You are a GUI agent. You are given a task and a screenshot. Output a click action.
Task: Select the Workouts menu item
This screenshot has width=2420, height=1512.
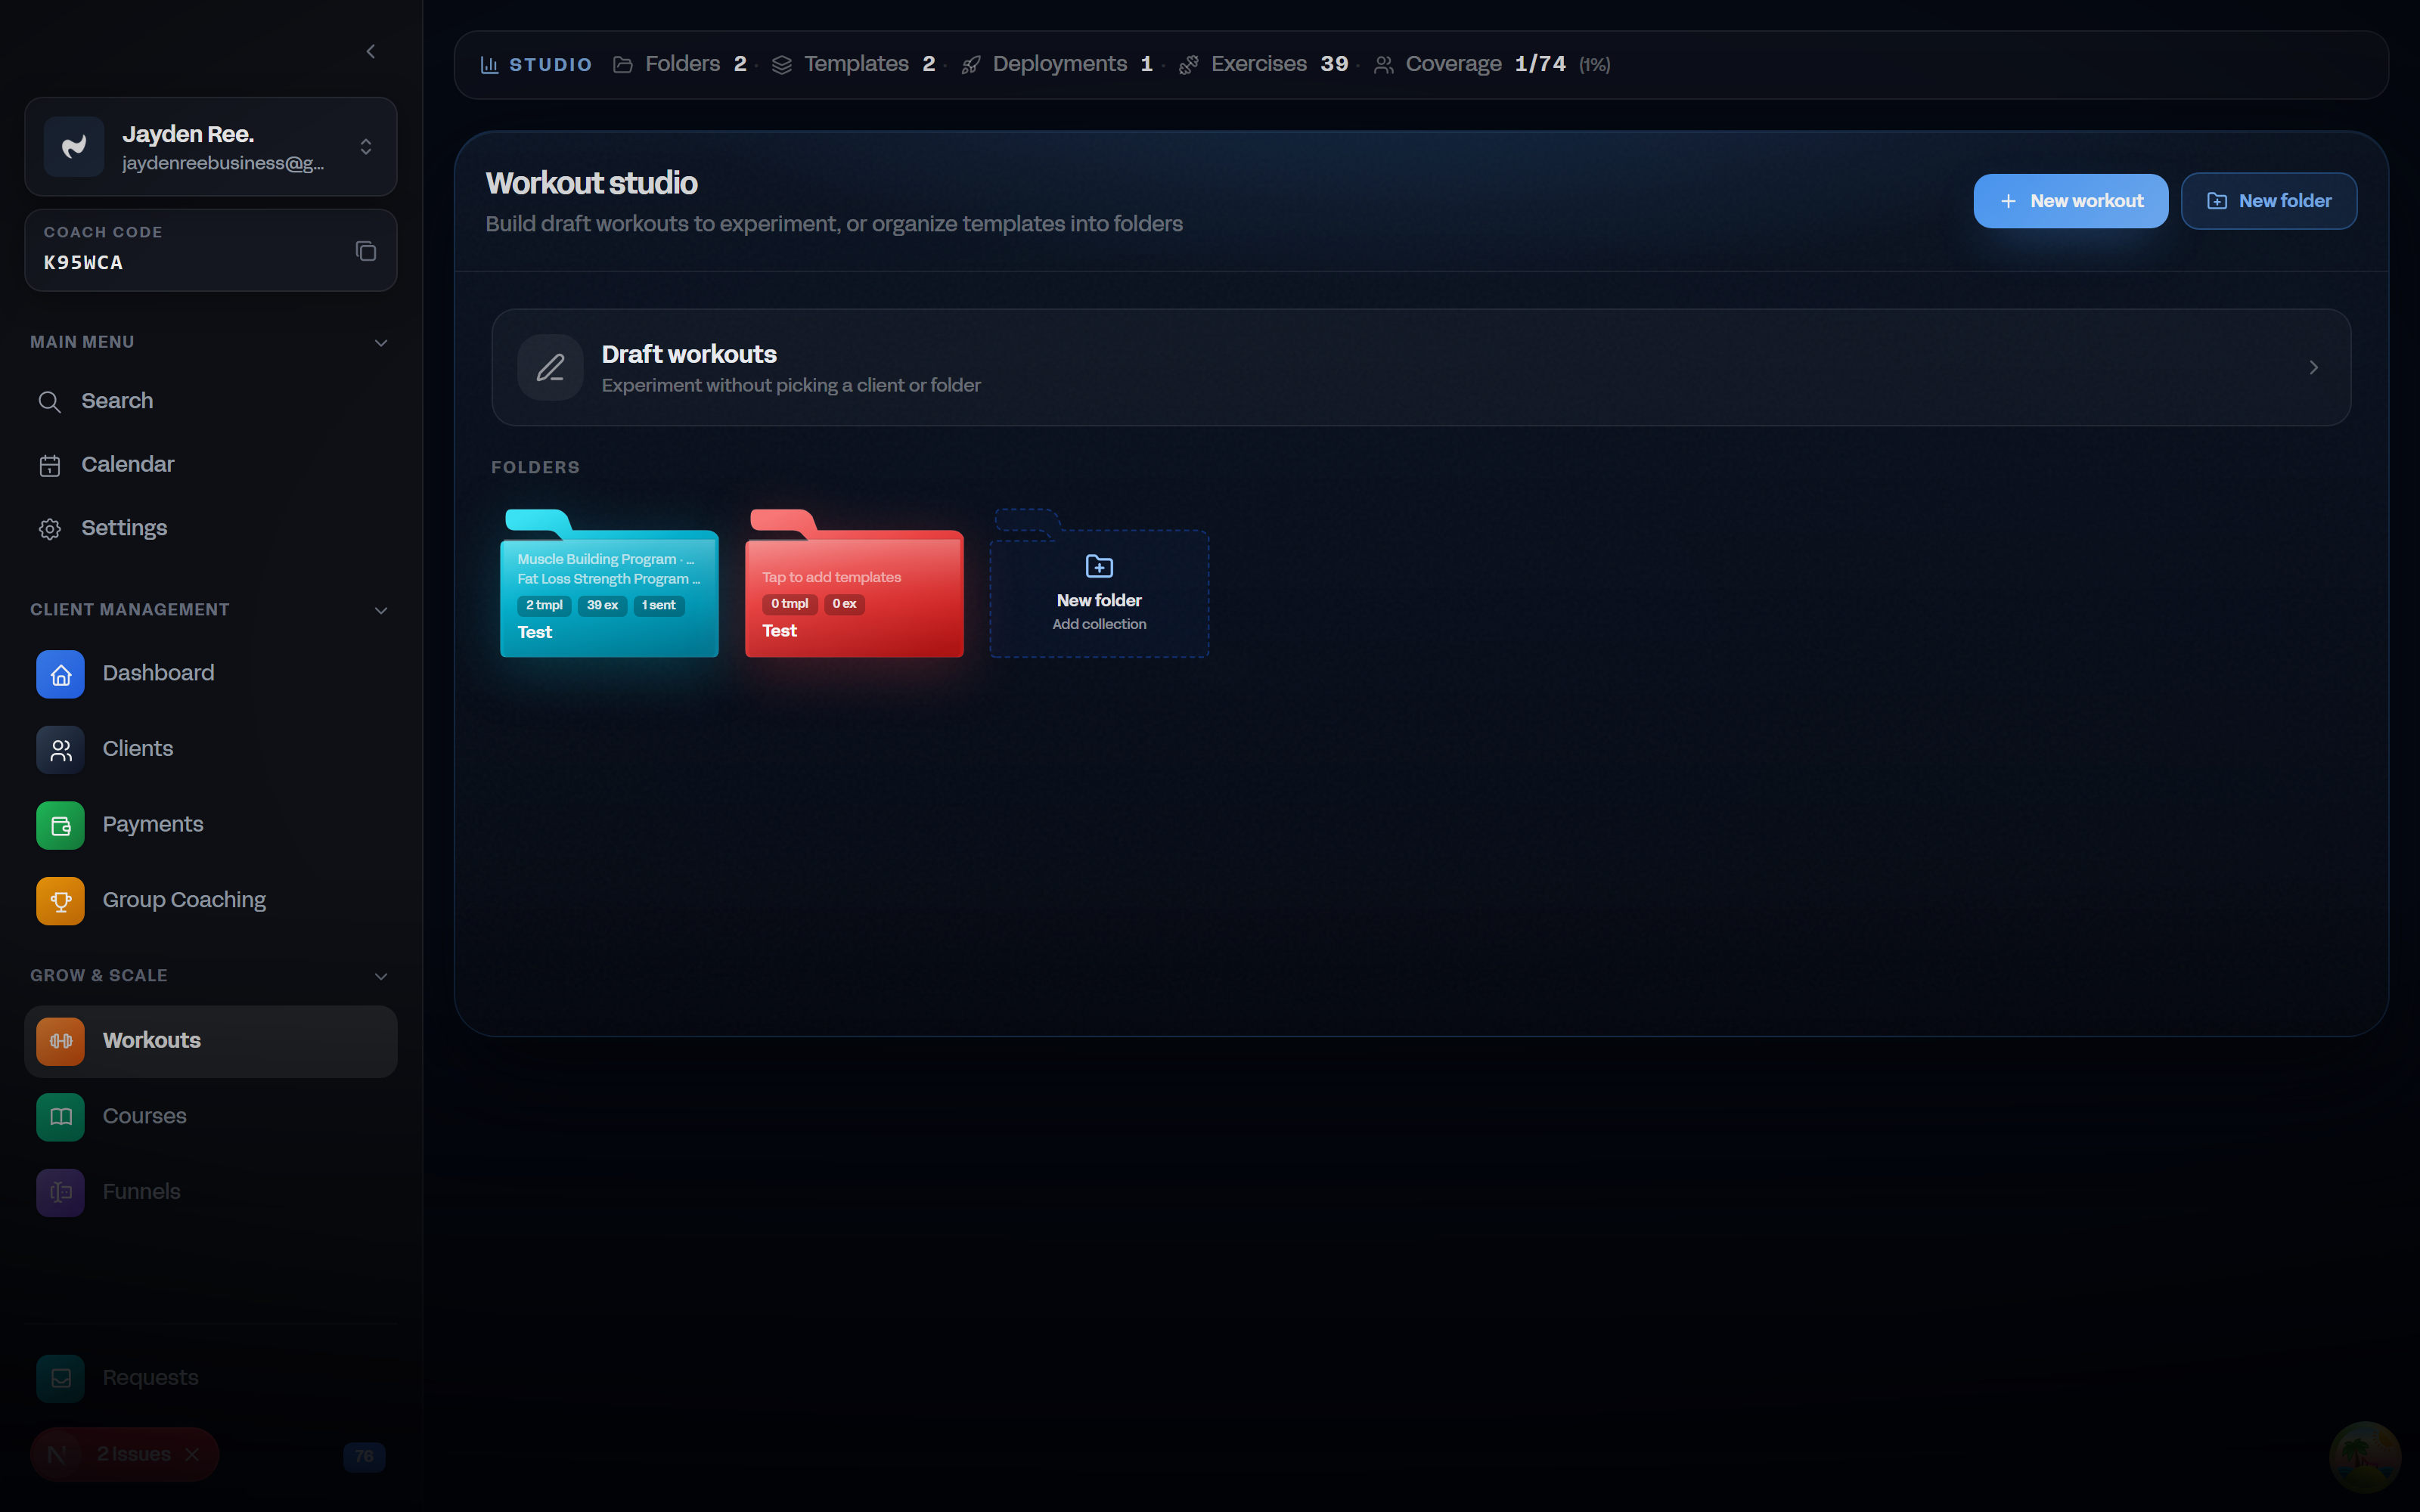point(211,1041)
